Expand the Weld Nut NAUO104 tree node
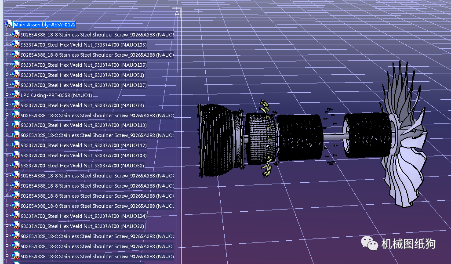Viewport: 451px width, 264px height. (x=7, y=215)
